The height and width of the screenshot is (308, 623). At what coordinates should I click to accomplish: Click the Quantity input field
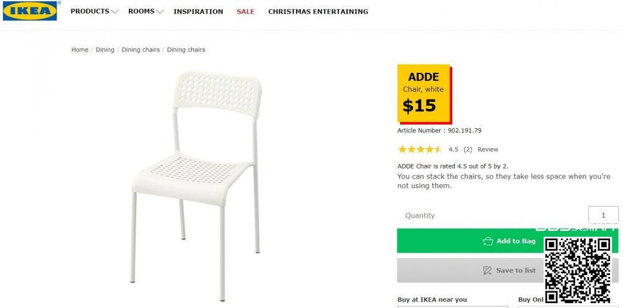click(603, 215)
